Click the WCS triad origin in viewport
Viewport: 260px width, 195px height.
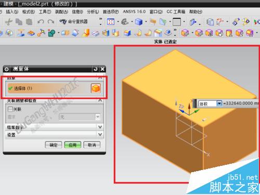tap(189, 114)
